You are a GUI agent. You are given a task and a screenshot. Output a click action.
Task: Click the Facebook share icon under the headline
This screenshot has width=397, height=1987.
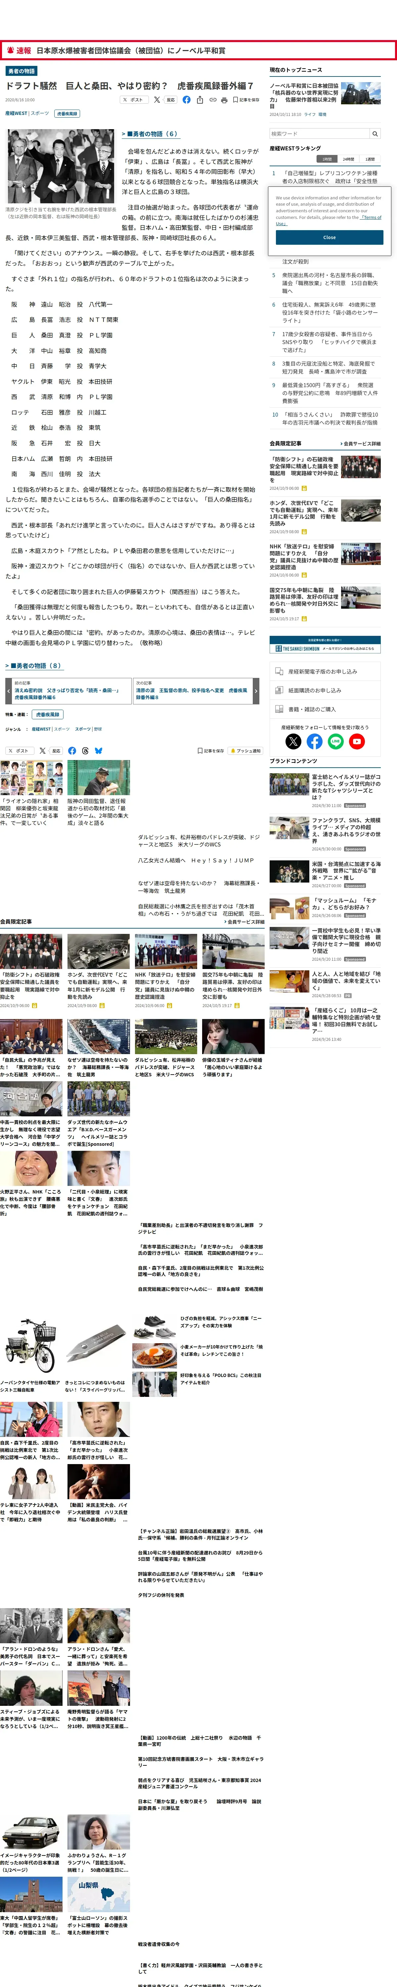point(186,99)
